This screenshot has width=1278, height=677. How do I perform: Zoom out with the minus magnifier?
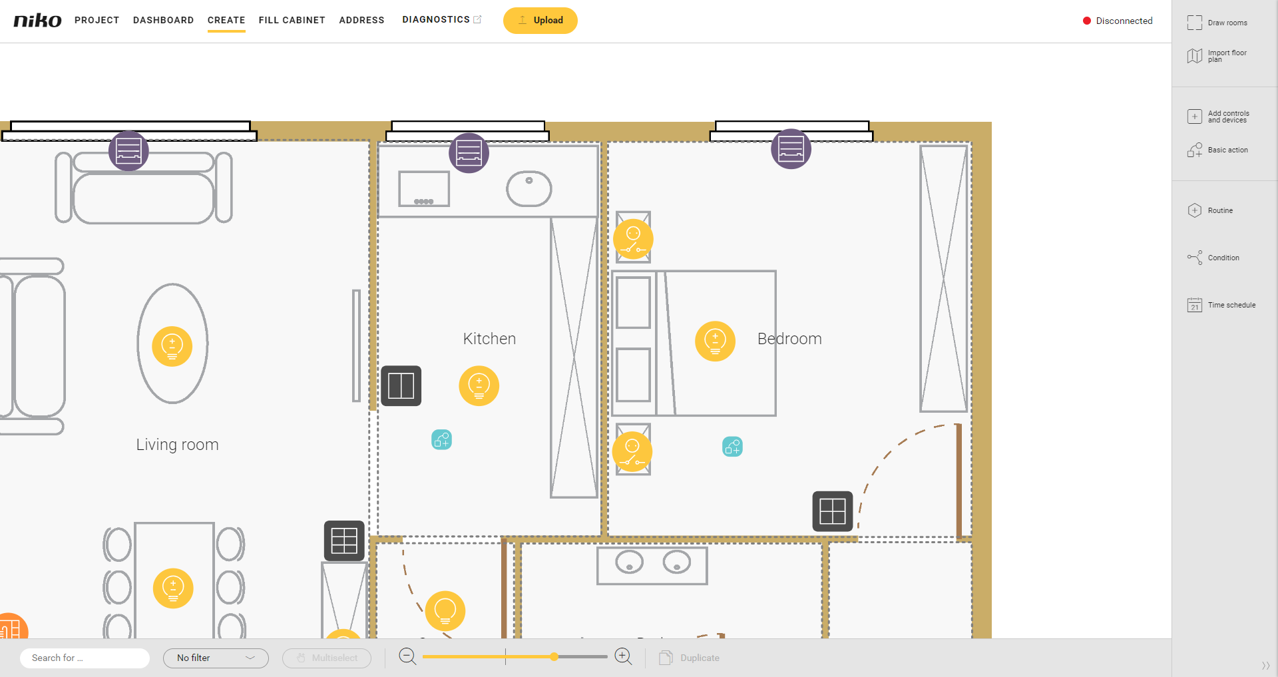click(407, 657)
